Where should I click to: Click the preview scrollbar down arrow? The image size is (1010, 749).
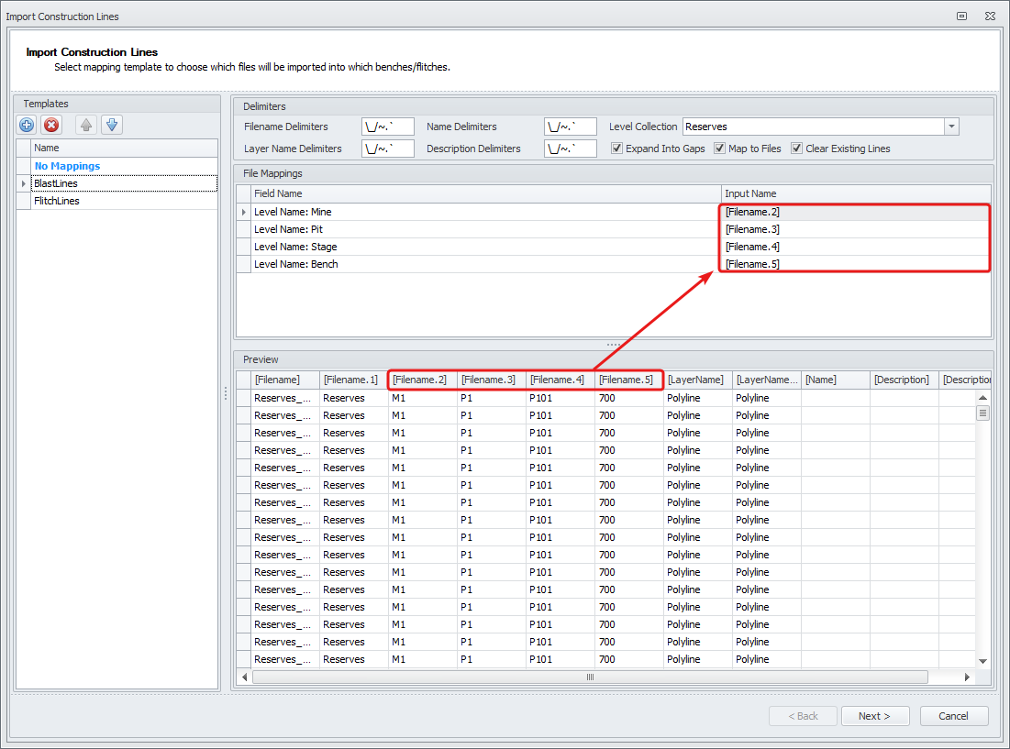point(982,660)
